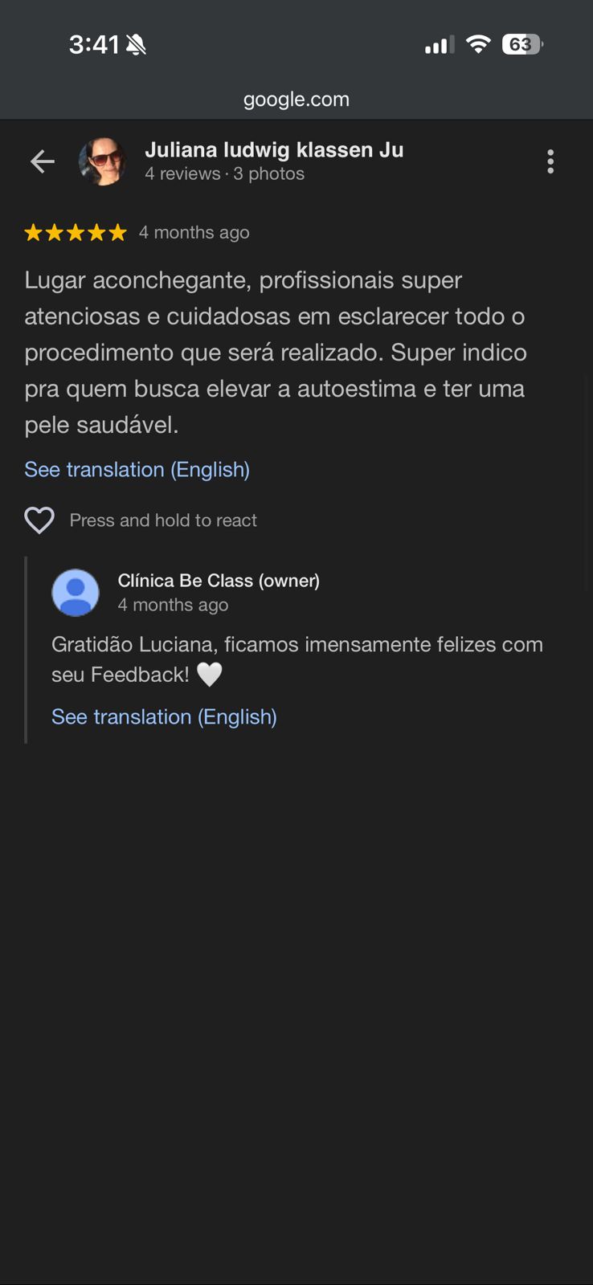Tap the clock showing 3:41

coord(94,44)
